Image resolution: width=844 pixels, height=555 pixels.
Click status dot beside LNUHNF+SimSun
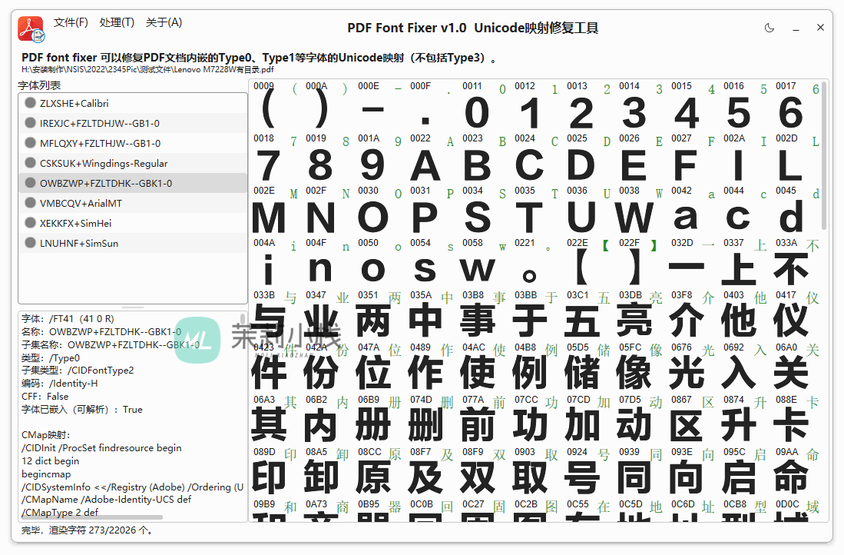point(30,242)
